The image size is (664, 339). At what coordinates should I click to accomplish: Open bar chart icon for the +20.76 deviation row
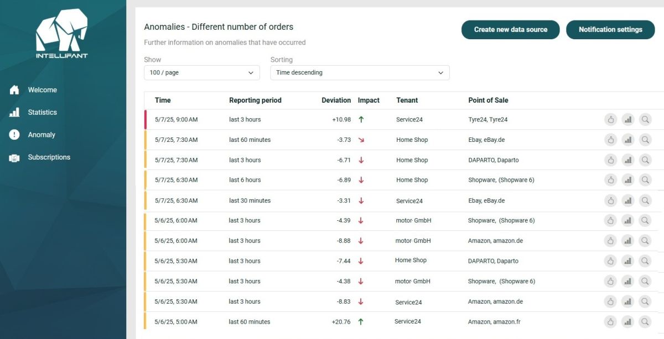(x=627, y=322)
